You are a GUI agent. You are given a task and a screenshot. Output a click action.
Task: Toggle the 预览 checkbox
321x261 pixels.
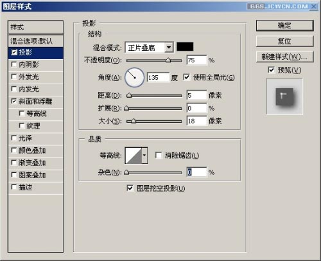(271, 70)
